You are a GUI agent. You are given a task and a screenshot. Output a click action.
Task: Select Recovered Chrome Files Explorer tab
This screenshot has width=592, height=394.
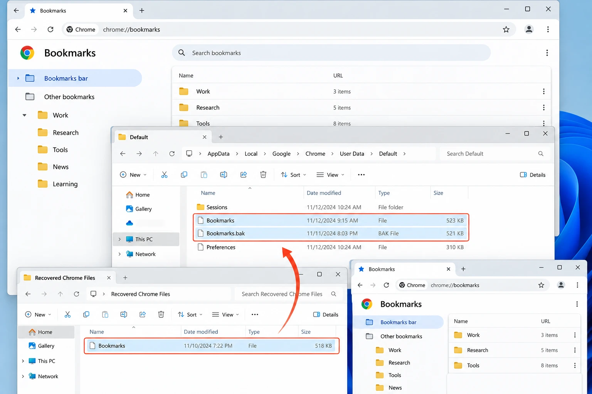(67, 278)
